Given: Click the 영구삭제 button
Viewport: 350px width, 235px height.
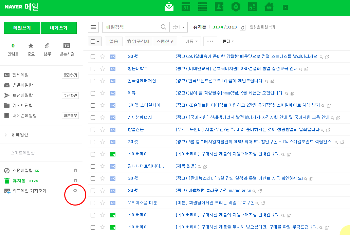Looking at the screenshot, I should pyautogui.click(x=139, y=41).
